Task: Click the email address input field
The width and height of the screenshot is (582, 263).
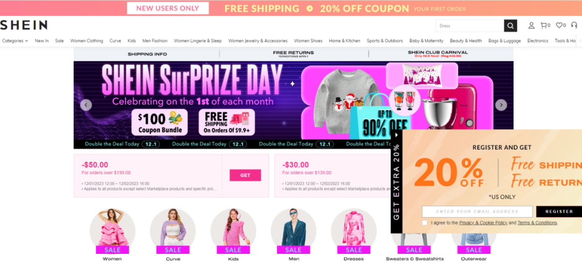Action: [x=477, y=211]
